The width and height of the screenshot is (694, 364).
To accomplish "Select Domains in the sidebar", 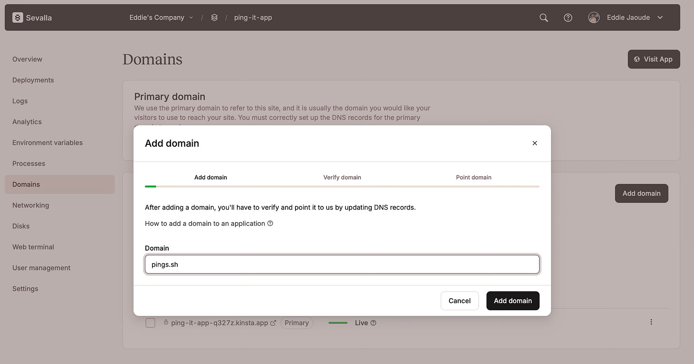I will (60, 184).
